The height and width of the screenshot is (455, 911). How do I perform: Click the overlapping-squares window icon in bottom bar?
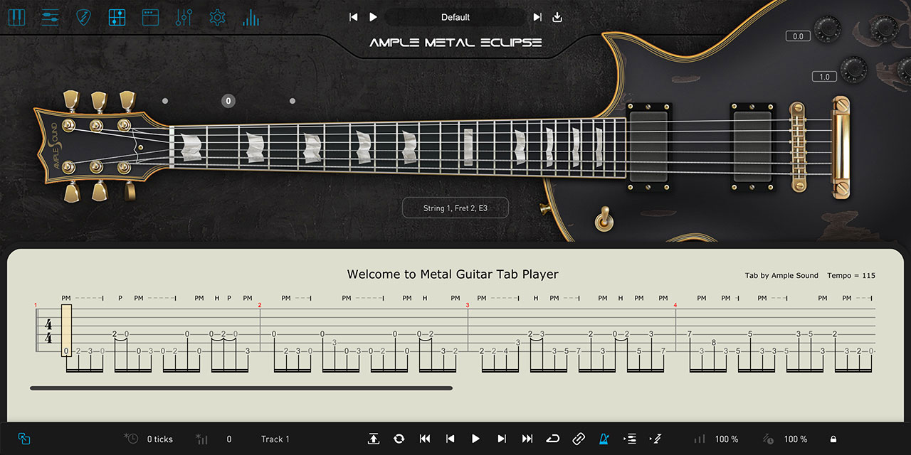(24, 439)
